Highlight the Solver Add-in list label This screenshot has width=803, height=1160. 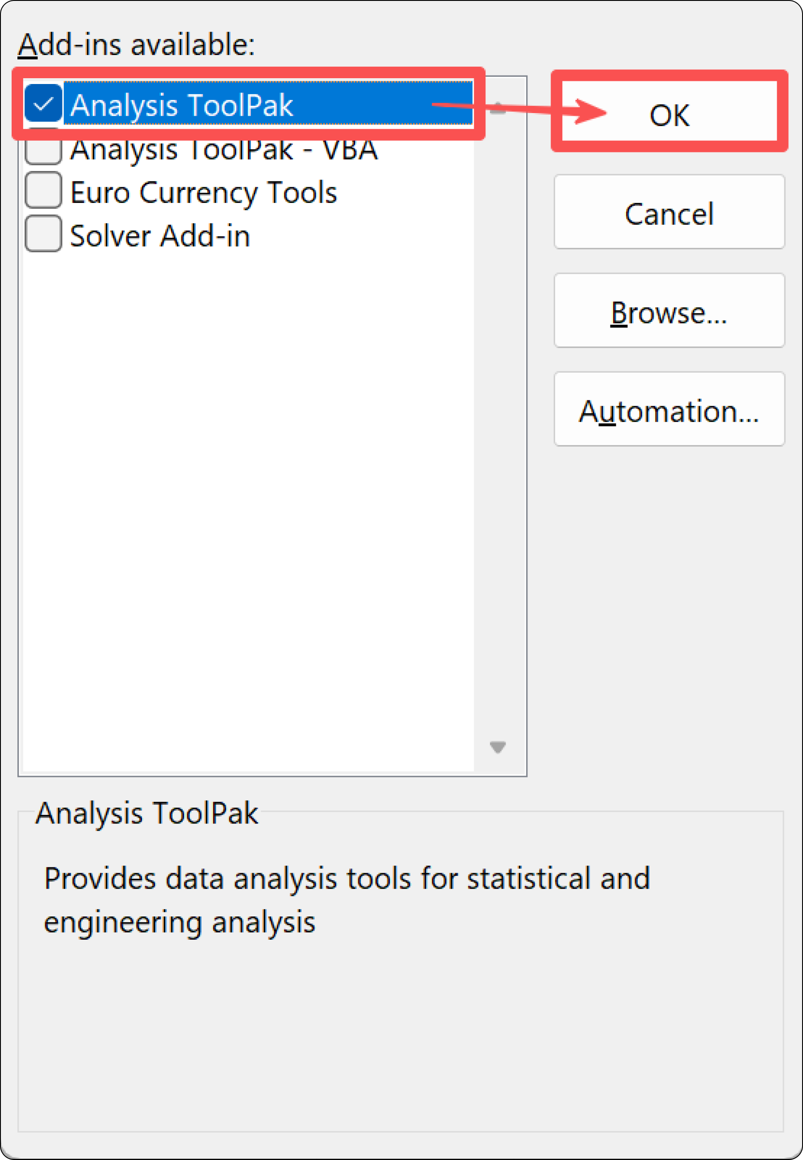pos(160,236)
